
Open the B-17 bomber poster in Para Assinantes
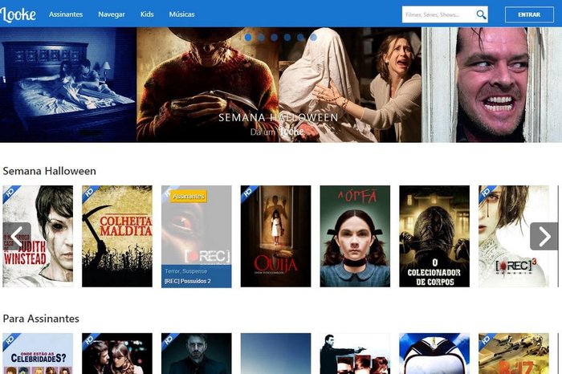514,354
